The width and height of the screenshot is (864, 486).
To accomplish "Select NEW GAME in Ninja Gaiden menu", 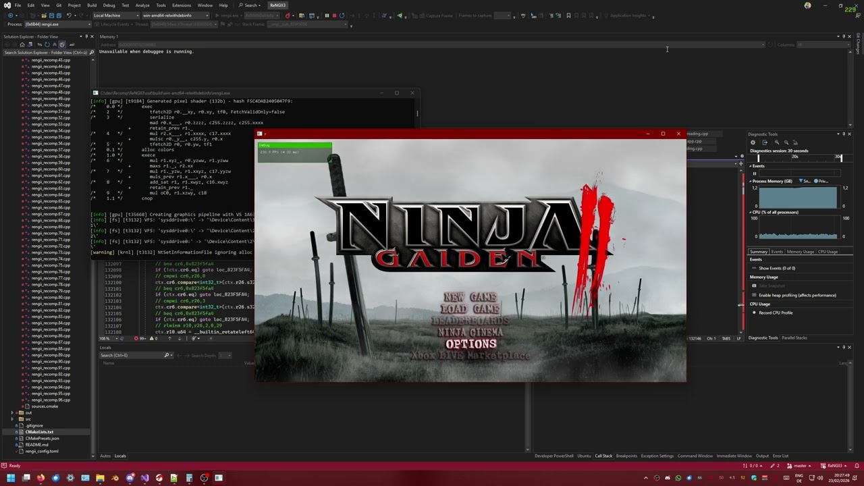I will pyautogui.click(x=470, y=297).
